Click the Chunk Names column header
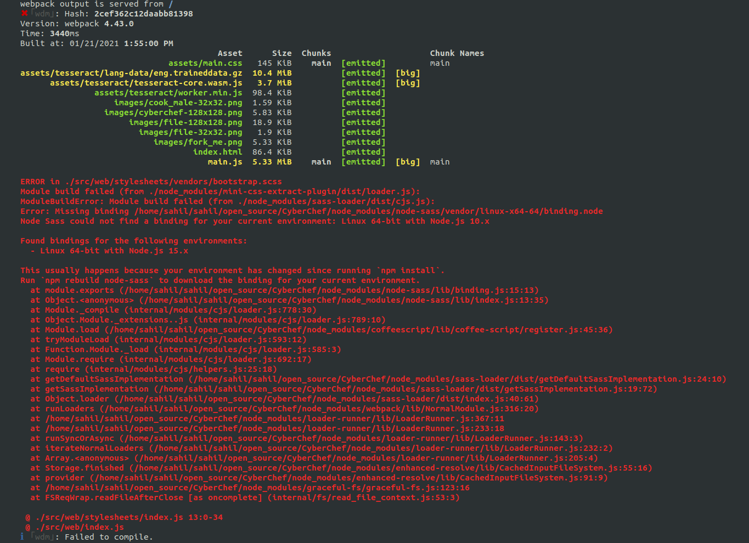Viewport: 749px width, 543px height. pos(457,53)
